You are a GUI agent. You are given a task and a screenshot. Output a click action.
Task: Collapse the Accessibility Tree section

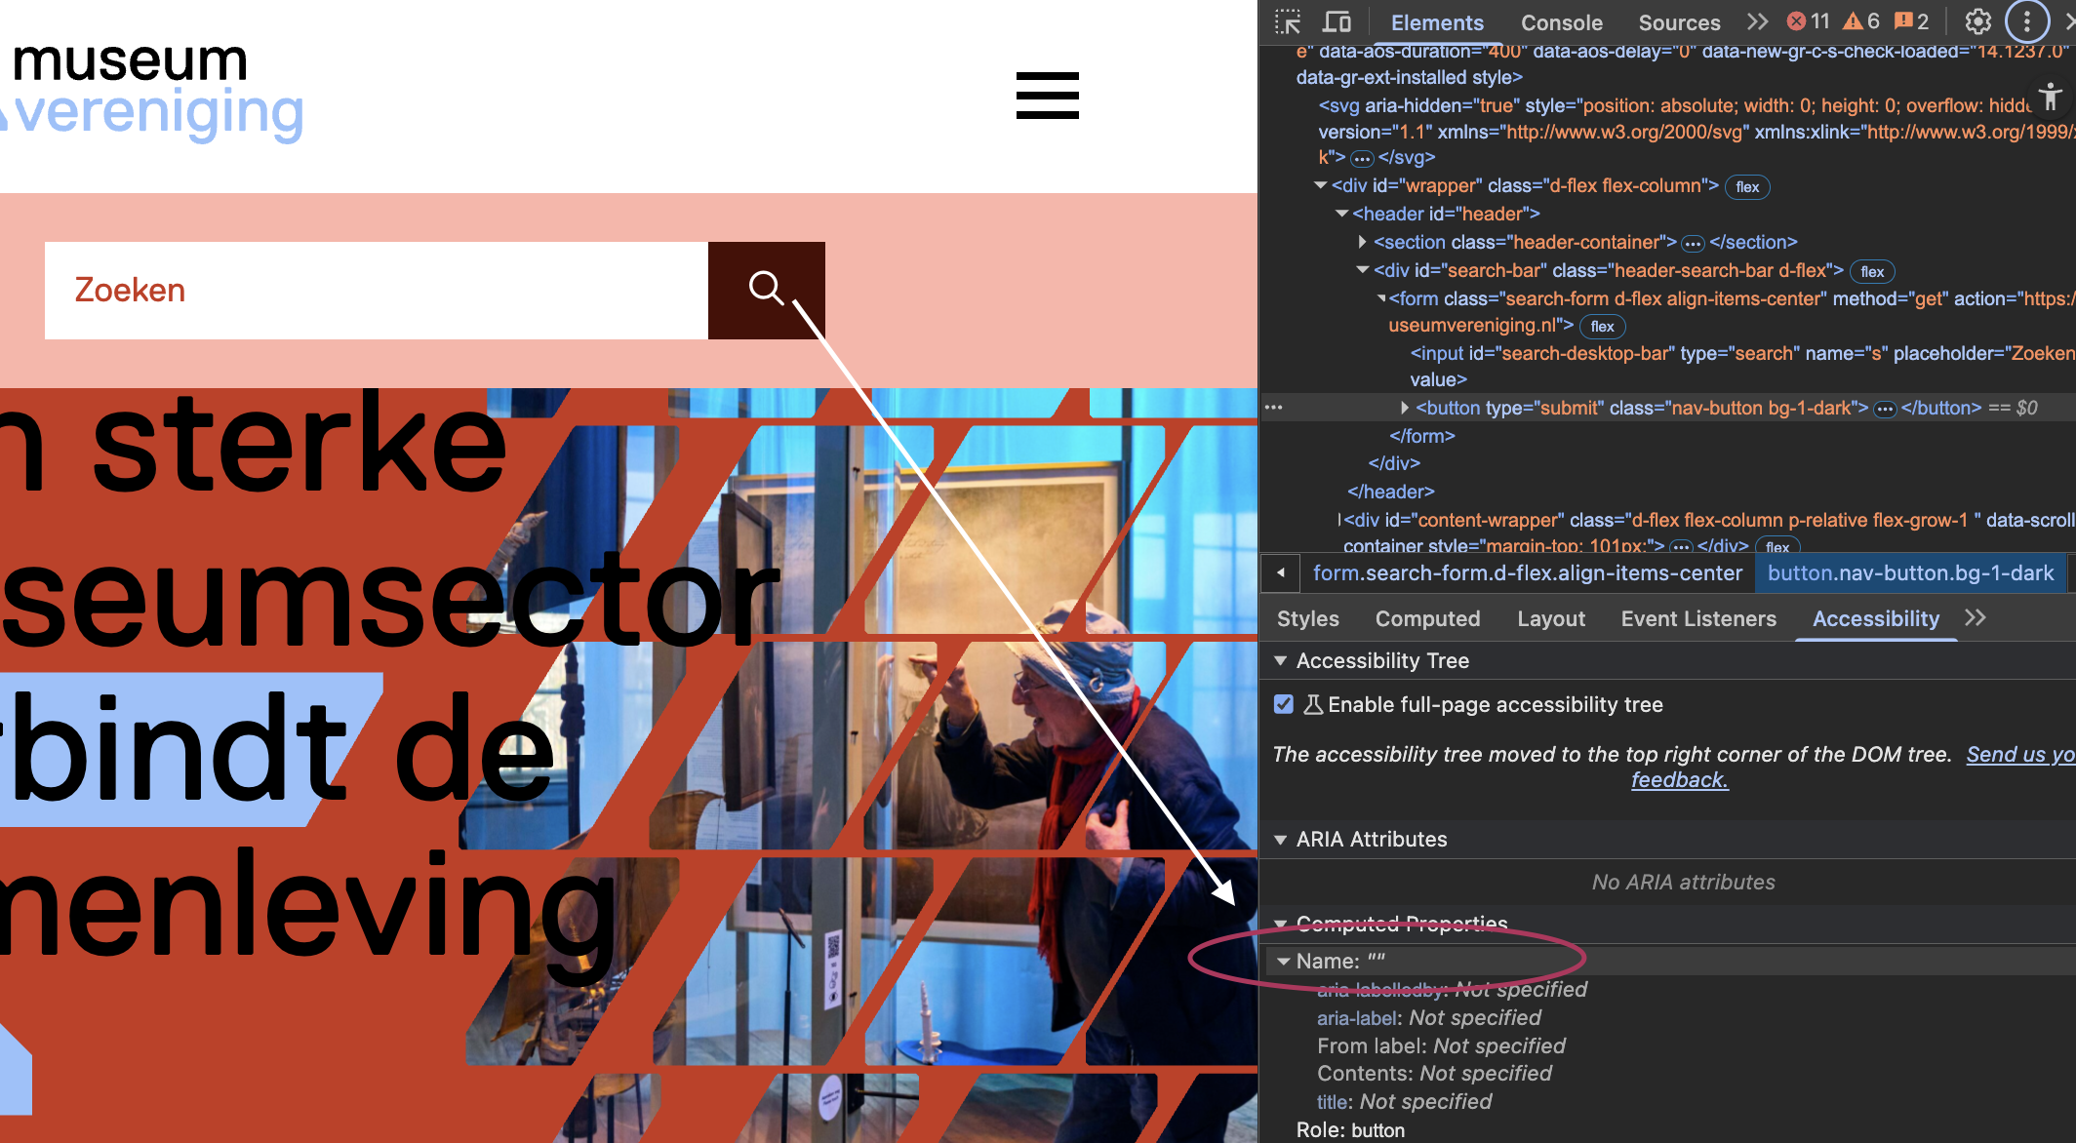point(1281,660)
